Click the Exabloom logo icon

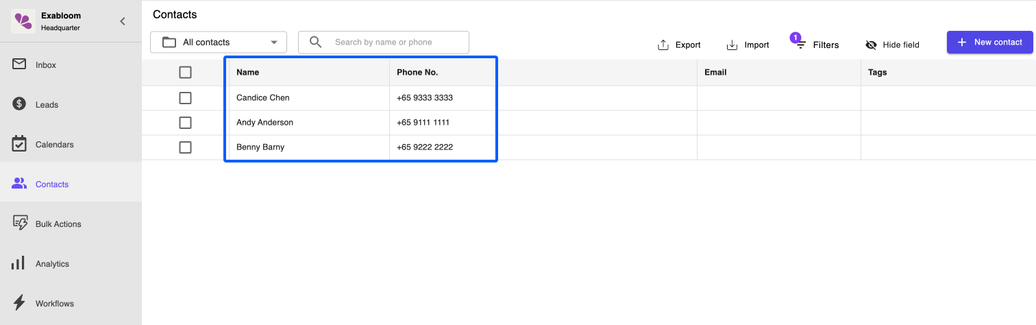tap(23, 21)
